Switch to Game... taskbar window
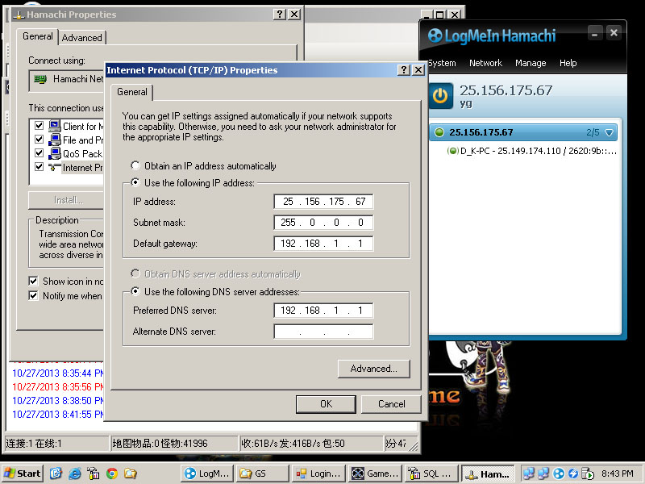The image size is (645, 484). pyautogui.click(x=374, y=474)
